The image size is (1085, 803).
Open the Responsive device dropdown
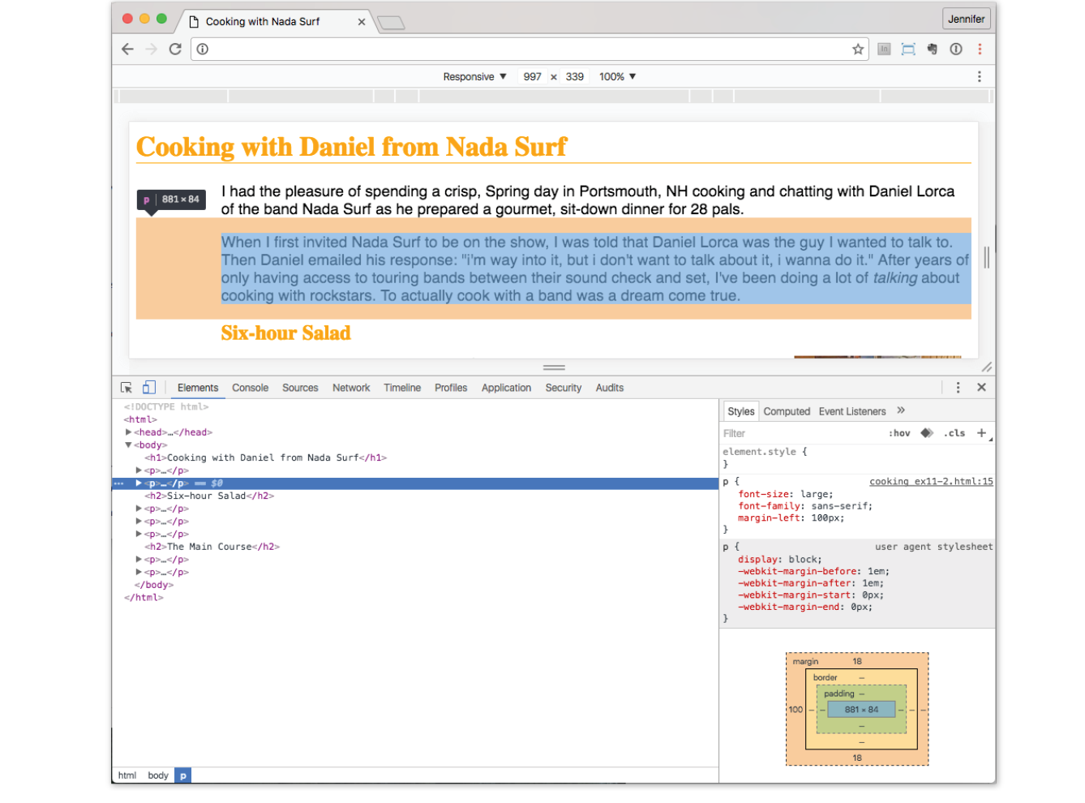474,77
